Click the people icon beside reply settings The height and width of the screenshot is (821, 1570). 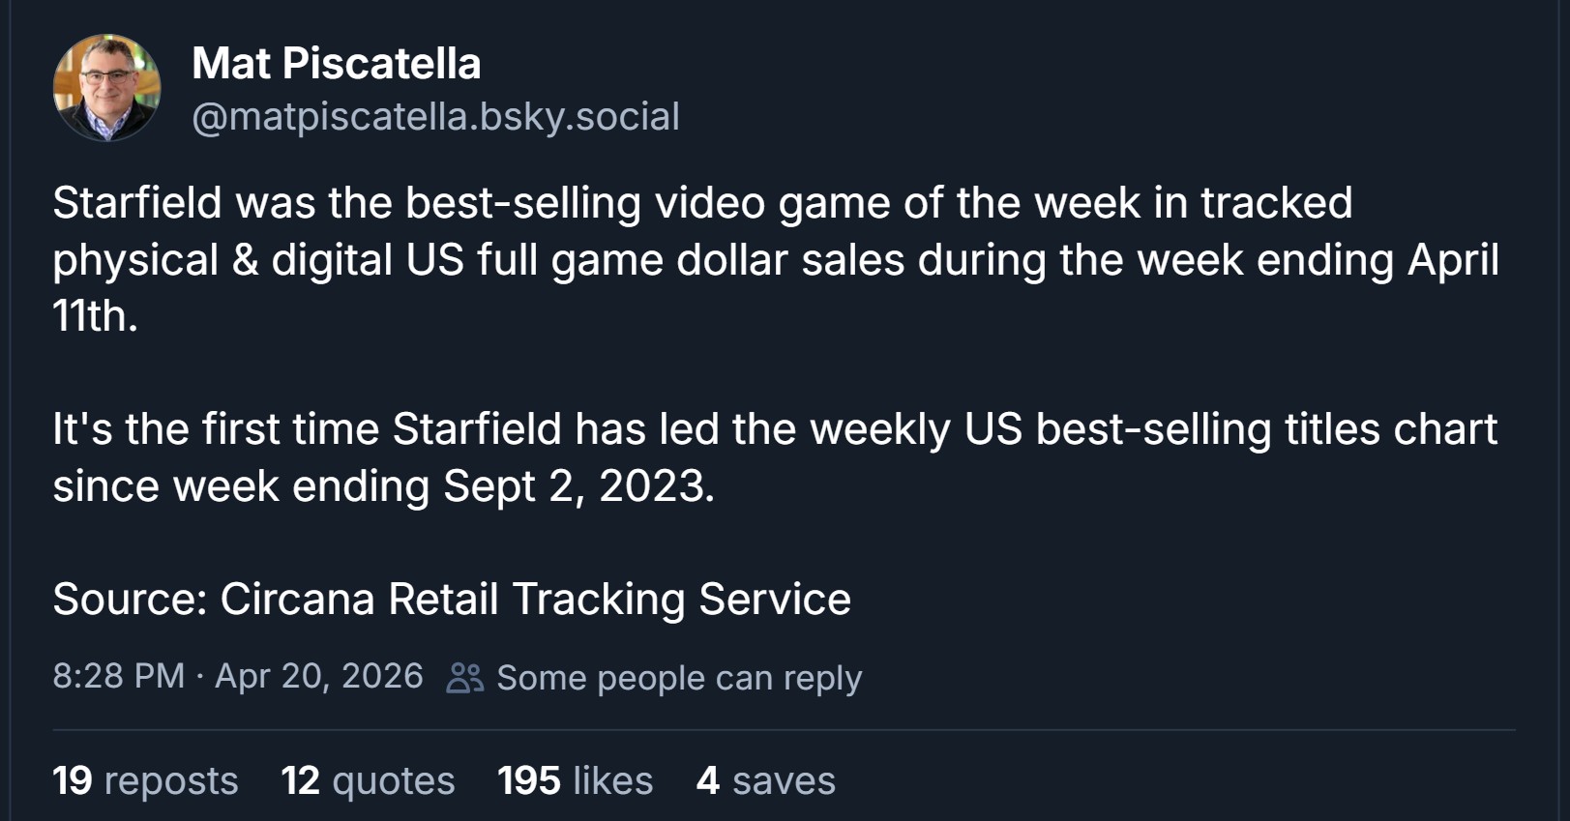[464, 678]
